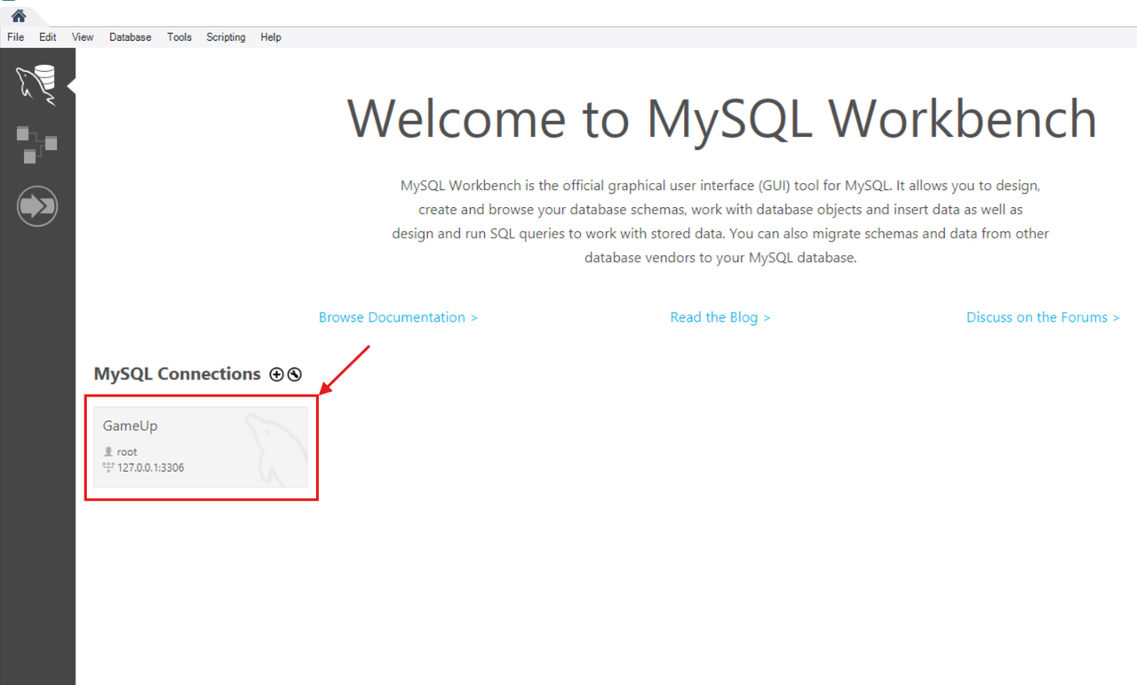
Task: Click the 127.0.0.1:3306 host text
Action: tap(150, 467)
